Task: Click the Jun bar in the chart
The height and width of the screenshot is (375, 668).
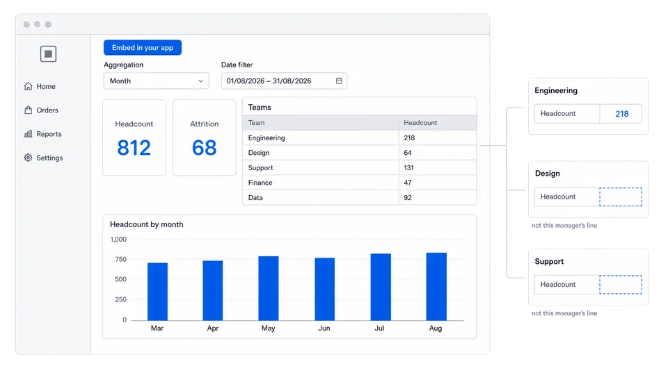Action: tap(325, 289)
